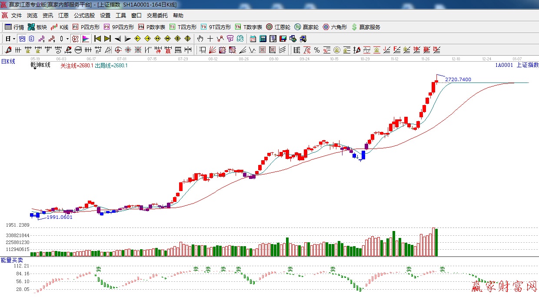Click the P四方形 button
Image resolution: width=539 pixels, height=297 pixels.
pos(86,27)
